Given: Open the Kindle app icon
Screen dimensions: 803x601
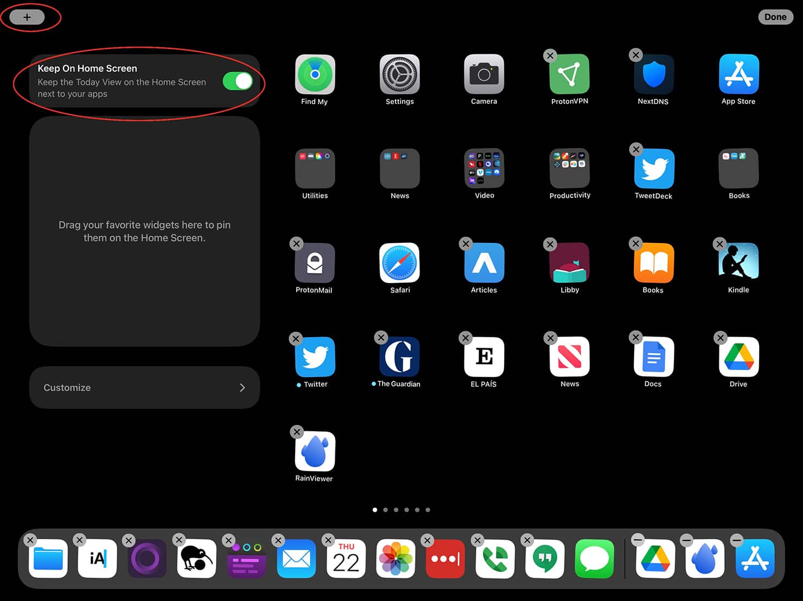Looking at the screenshot, I should click(x=738, y=263).
